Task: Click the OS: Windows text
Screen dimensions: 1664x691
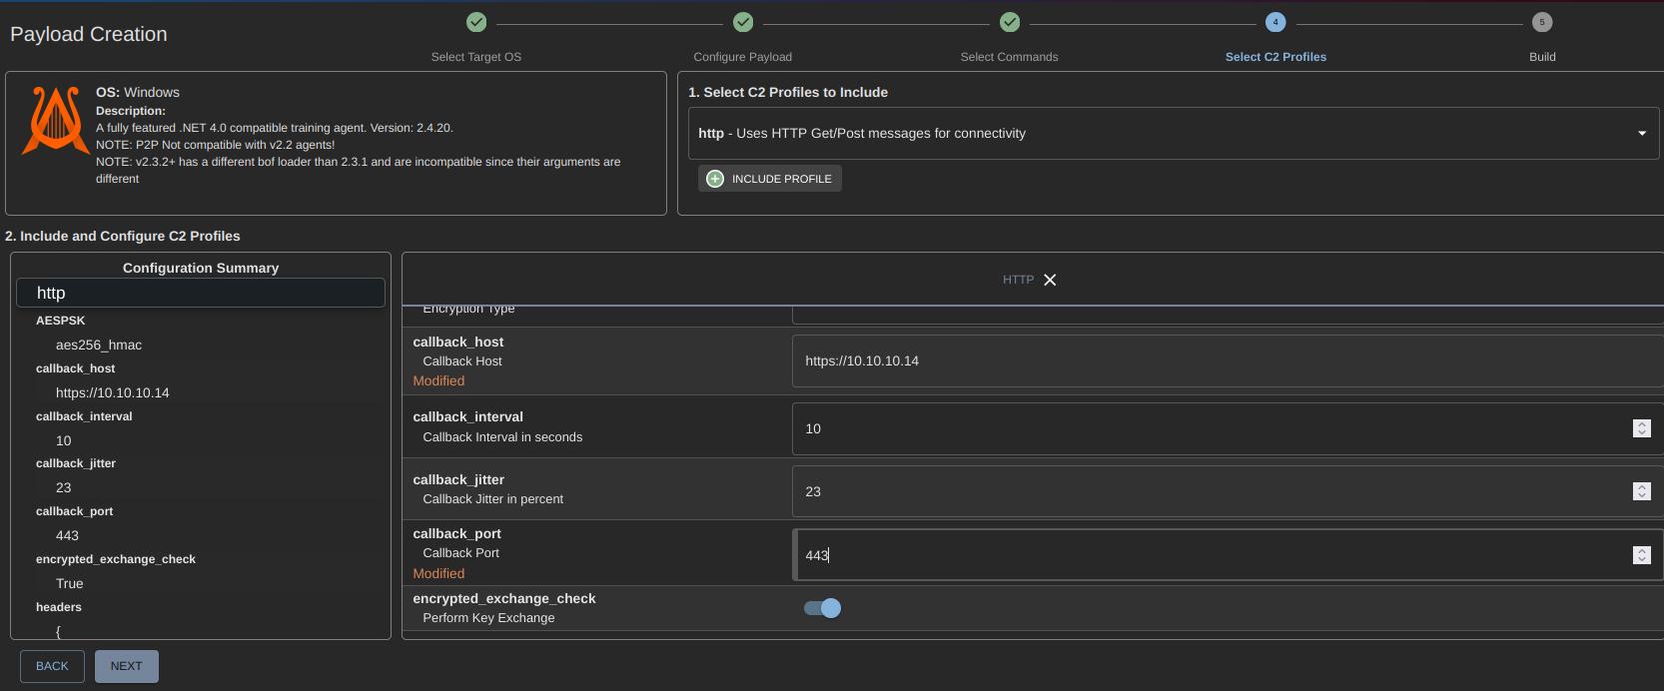Action: (138, 92)
